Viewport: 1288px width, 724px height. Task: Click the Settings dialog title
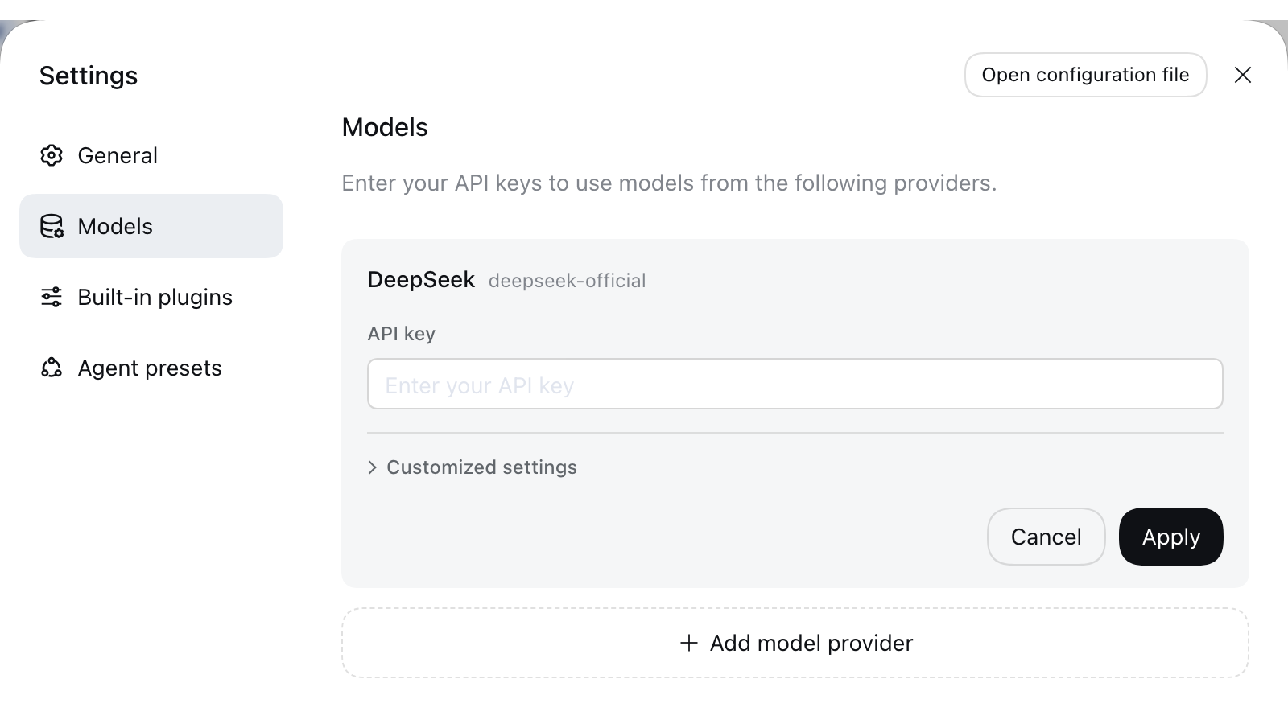[x=89, y=76]
